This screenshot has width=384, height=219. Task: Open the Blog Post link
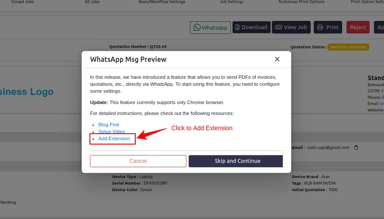click(x=109, y=125)
